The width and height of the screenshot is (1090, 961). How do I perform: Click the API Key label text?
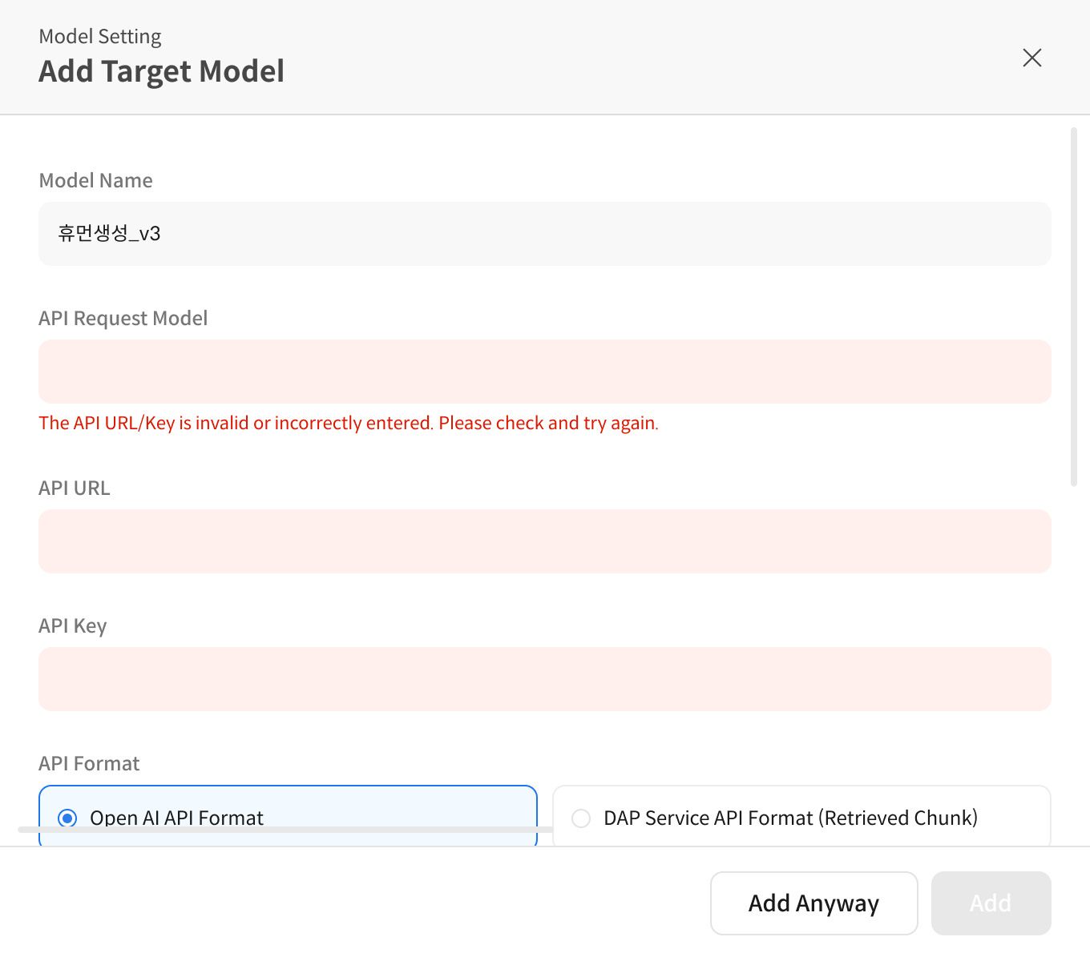[72, 626]
